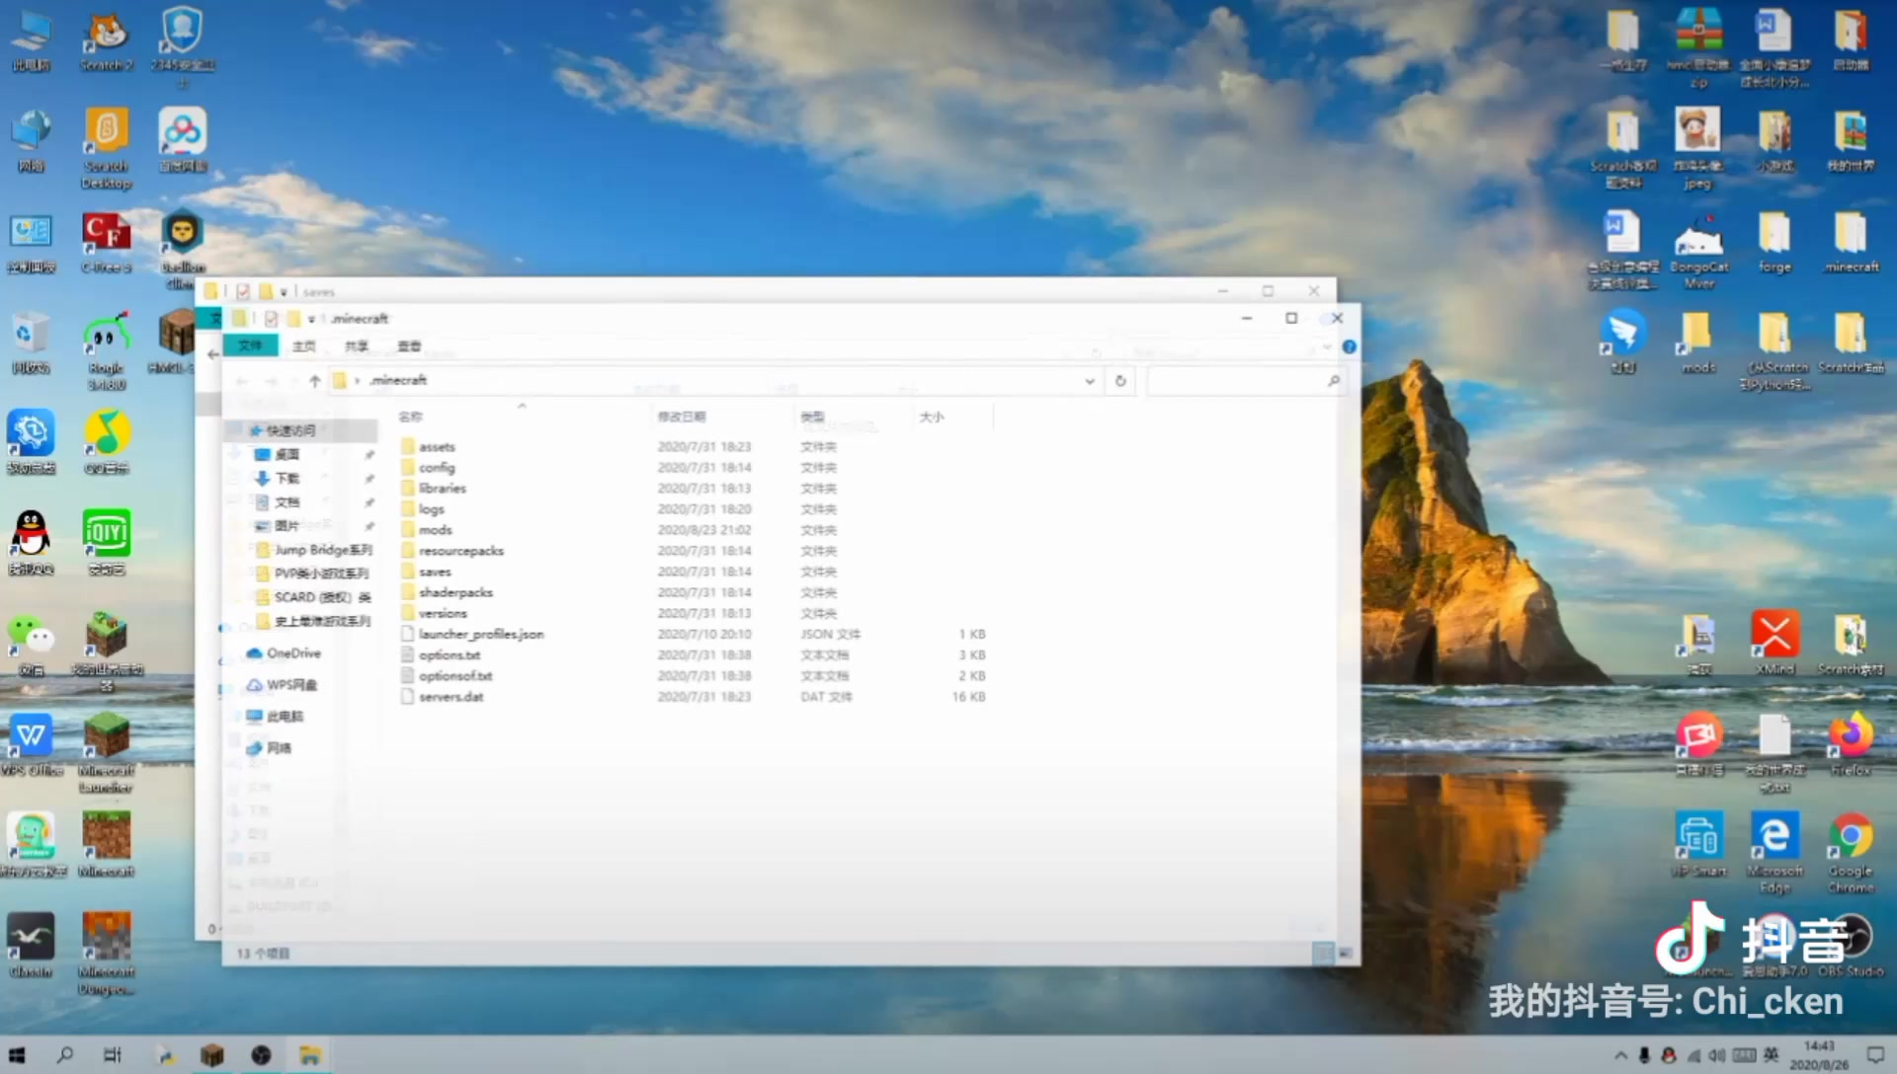
Task: Sort by the 修改日期 column header
Action: coord(682,418)
